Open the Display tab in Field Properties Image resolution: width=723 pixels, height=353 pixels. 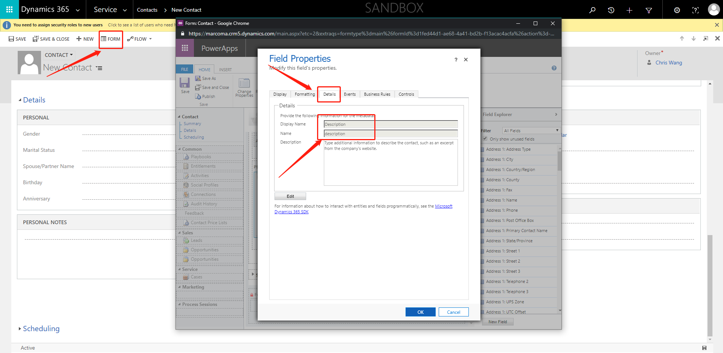click(x=280, y=94)
